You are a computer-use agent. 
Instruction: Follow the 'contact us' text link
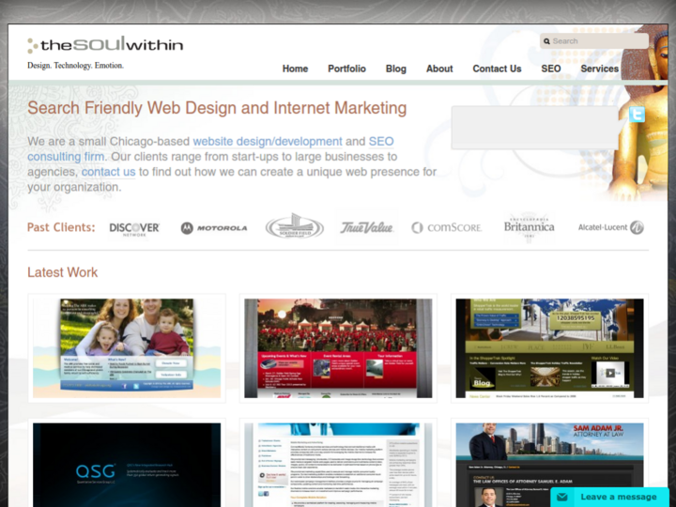tap(108, 172)
